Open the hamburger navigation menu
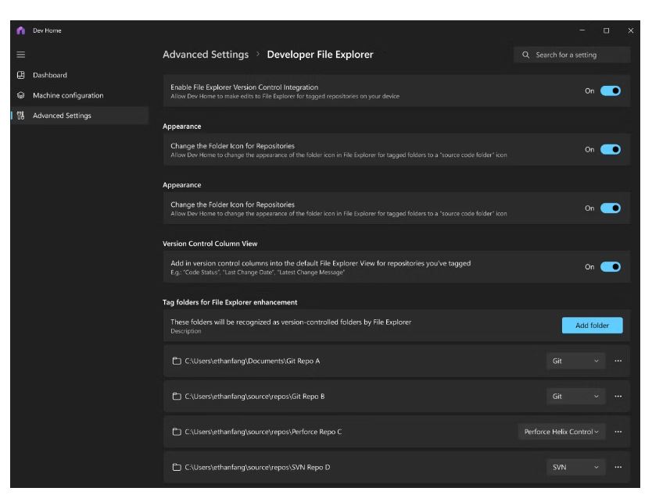The image size is (652, 502). tap(21, 55)
